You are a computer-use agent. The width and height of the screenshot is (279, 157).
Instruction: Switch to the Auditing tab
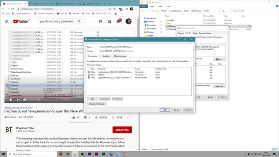pyautogui.click(x=106, y=56)
